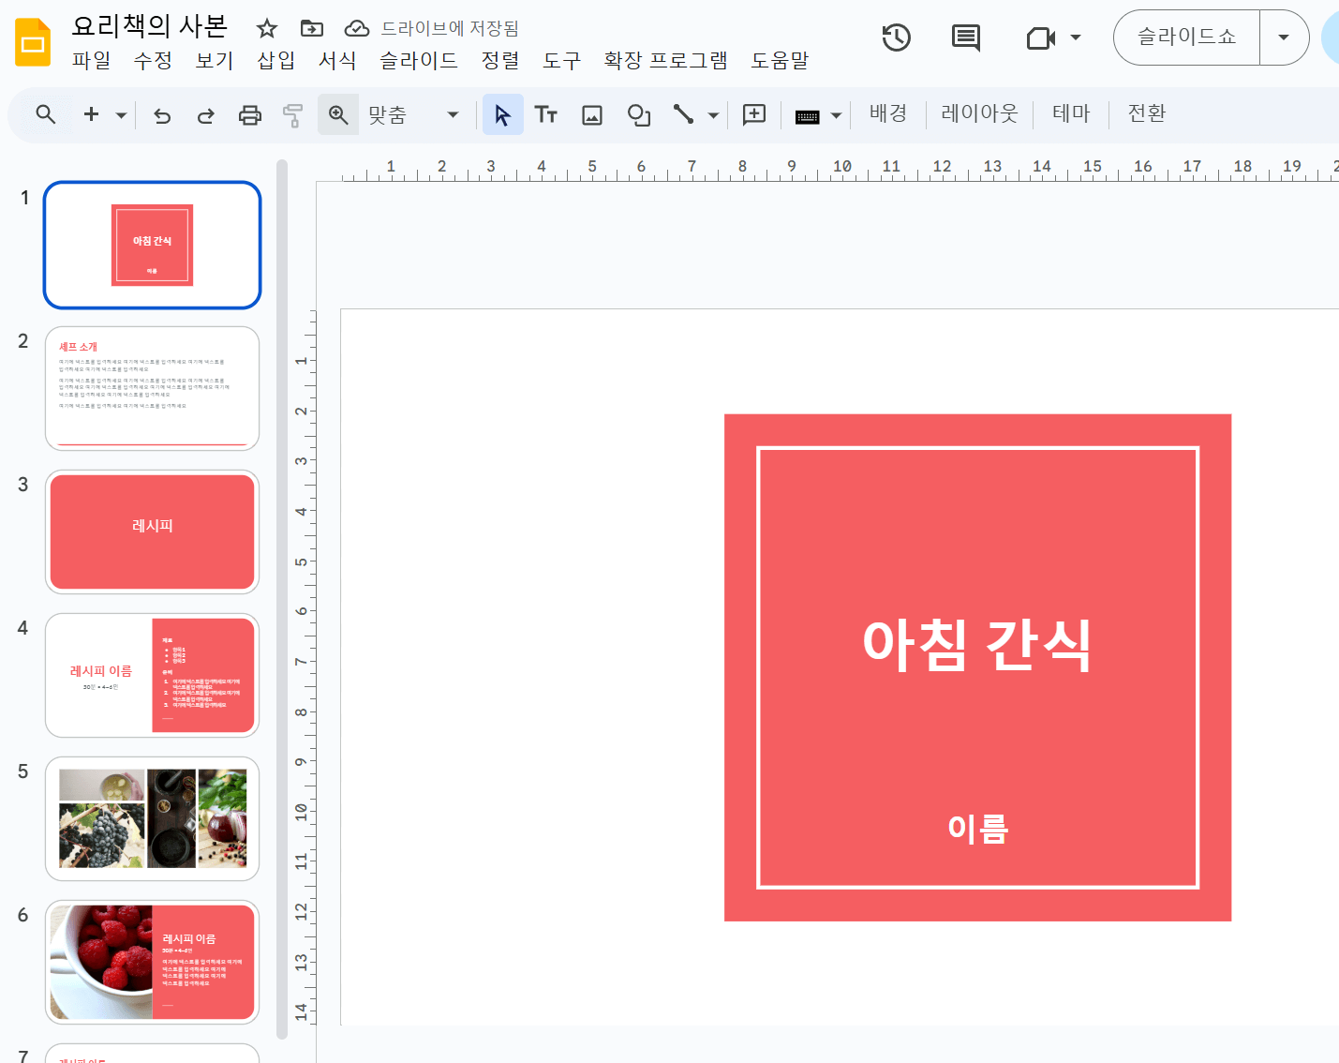Viewport: 1339px width, 1063px height.
Task: Click the filmstrip vertical scrollbar
Action: [282, 600]
